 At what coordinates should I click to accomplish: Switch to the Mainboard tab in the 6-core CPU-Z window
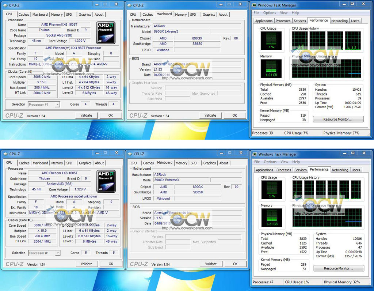pos(40,163)
